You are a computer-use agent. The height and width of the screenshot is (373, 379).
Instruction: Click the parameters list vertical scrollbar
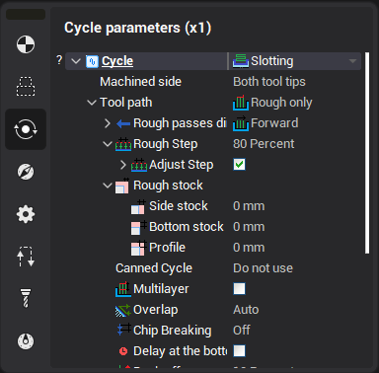point(367,153)
